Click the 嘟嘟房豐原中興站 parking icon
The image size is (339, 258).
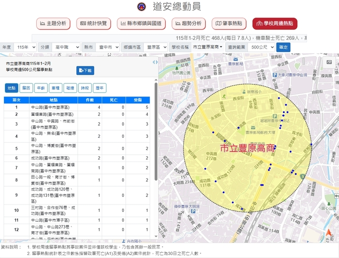coord(275,116)
